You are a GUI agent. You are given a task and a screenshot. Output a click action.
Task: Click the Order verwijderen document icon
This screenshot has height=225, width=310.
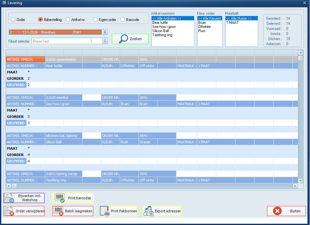pos(10,211)
